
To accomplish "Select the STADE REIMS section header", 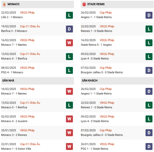I will pos(96,4).
